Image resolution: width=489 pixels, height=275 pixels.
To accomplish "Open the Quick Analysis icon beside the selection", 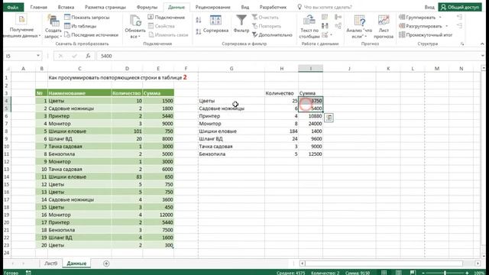I will click(x=329, y=118).
